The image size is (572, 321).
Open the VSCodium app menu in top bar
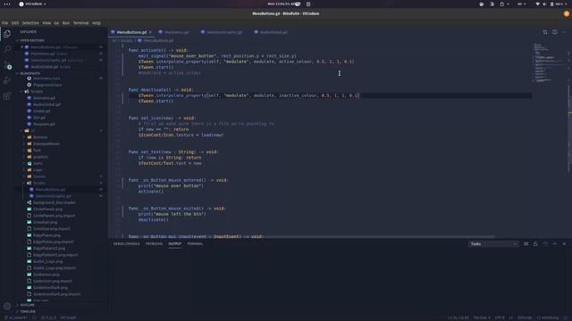(33, 4)
